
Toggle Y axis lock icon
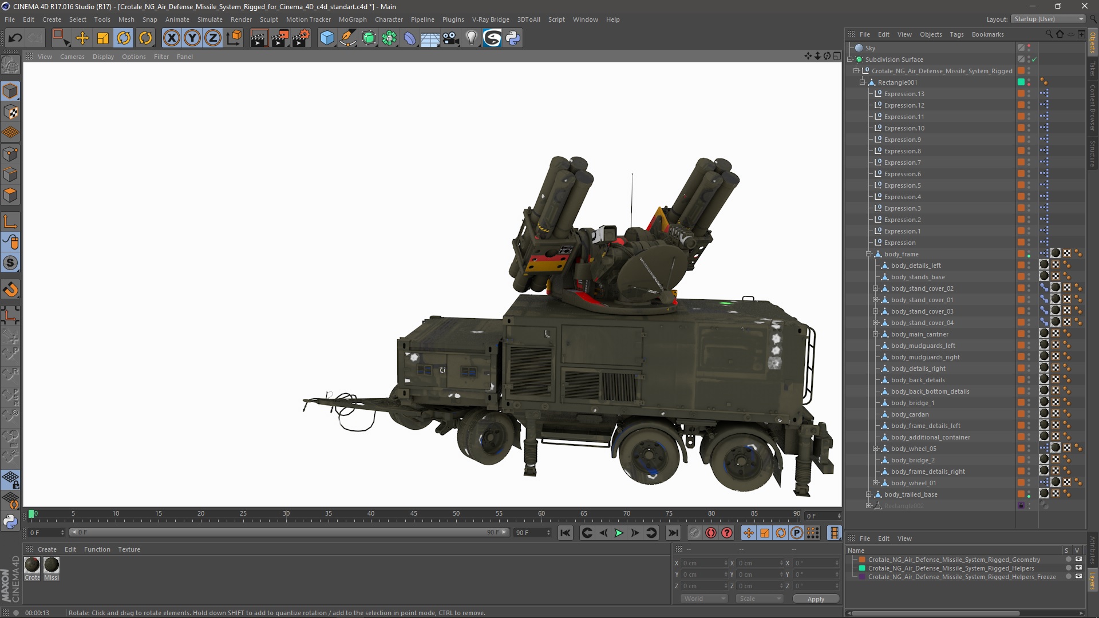pyautogui.click(x=192, y=38)
